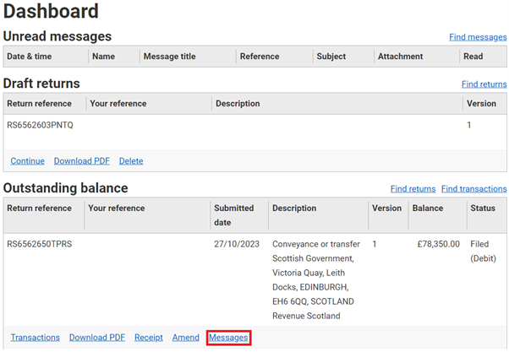Screen dimensions: 509x352
Task: Download PDF for the outstanding balance return
Action: pos(97,338)
